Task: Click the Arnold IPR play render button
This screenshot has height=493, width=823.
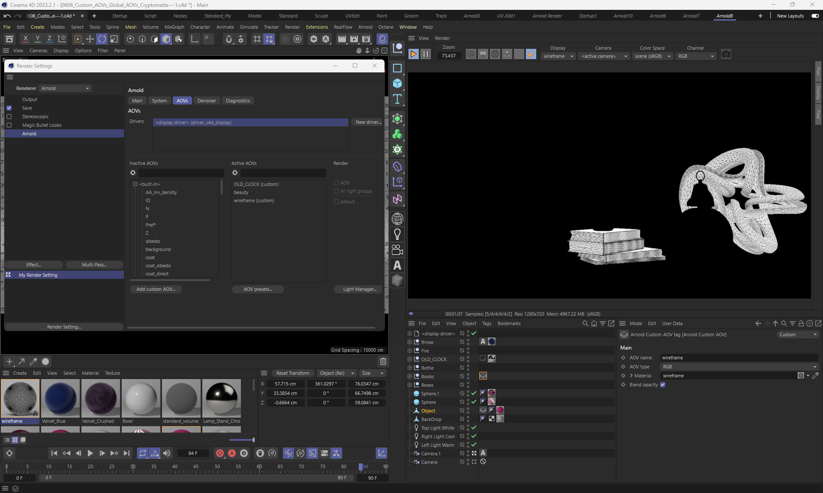Action: (413, 54)
